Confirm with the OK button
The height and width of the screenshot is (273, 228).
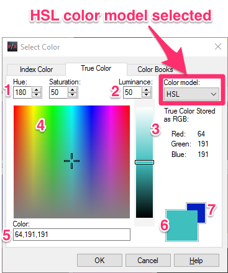[x=99, y=261]
